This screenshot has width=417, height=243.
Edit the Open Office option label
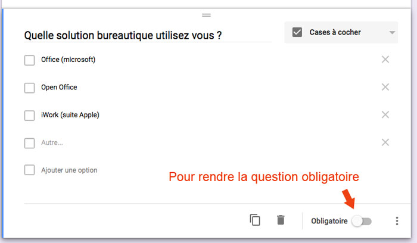(59, 87)
